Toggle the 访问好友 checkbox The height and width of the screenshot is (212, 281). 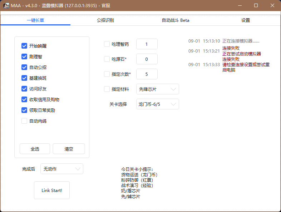click(24, 89)
